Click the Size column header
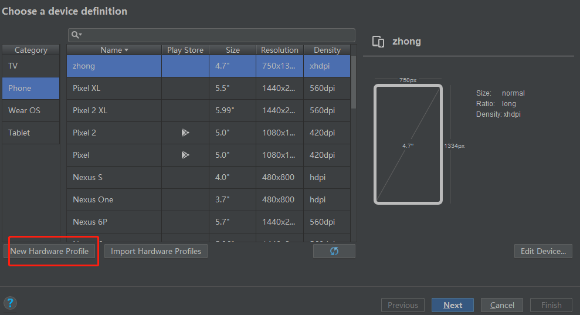The width and height of the screenshot is (580, 315). 233,50
